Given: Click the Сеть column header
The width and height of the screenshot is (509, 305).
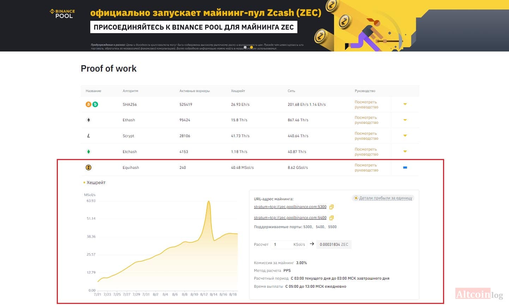Looking at the screenshot, I should [291, 91].
